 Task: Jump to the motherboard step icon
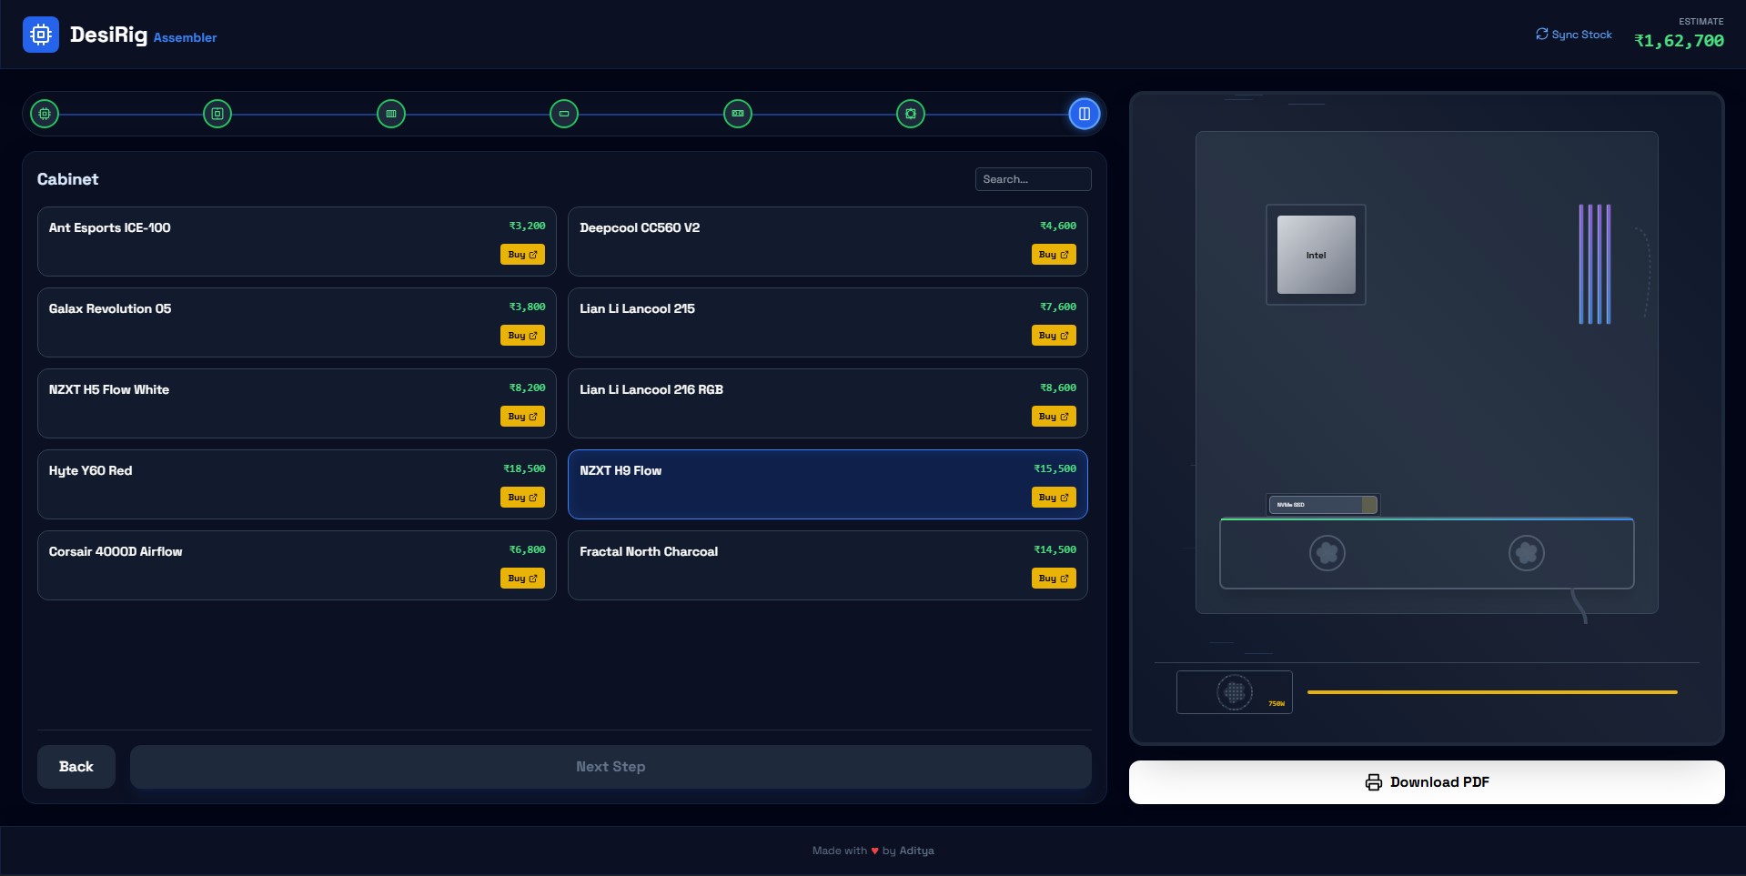(x=217, y=114)
